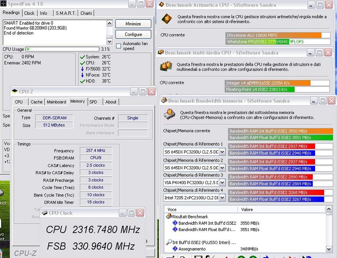
Task: Click the Voce column header
Action: click(201, 209)
